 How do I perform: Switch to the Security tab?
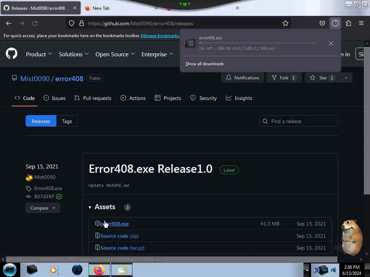203,98
